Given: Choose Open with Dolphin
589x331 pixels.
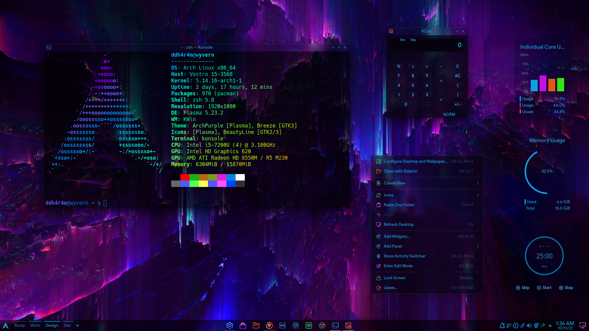Looking at the screenshot, I should (427, 171).
